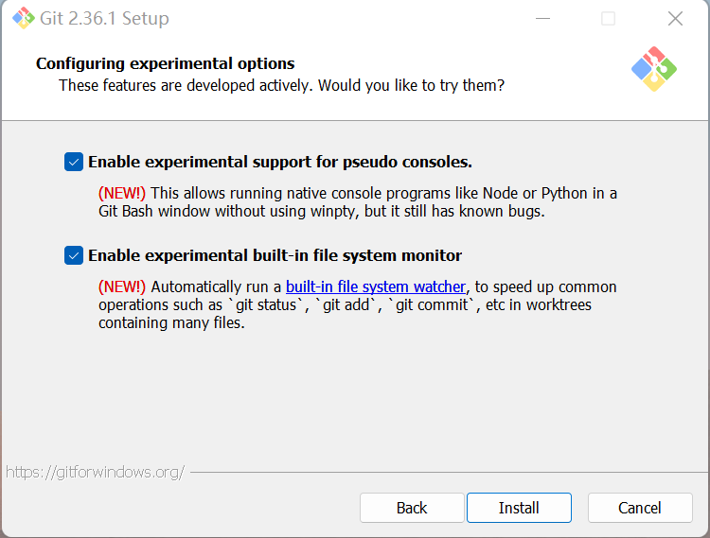Click the disabled maximize window button
710x538 pixels.
tap(609, 18)
